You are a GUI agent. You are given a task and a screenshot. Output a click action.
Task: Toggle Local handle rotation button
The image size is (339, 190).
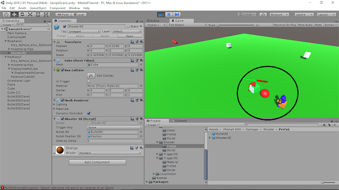79,14
